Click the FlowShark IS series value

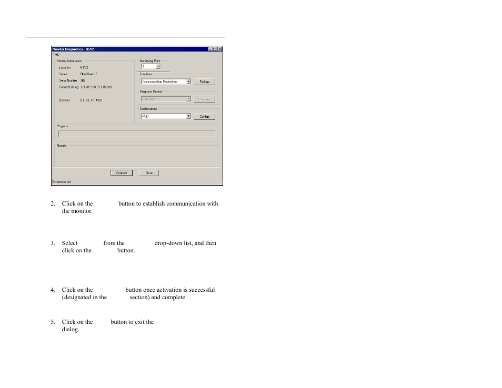(89, 74)
